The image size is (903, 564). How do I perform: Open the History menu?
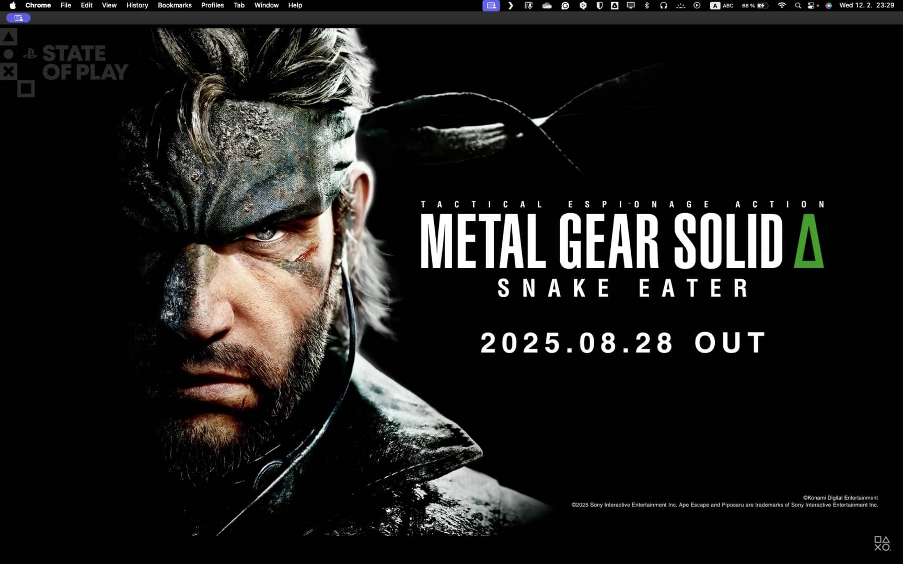tap(137, 5)
